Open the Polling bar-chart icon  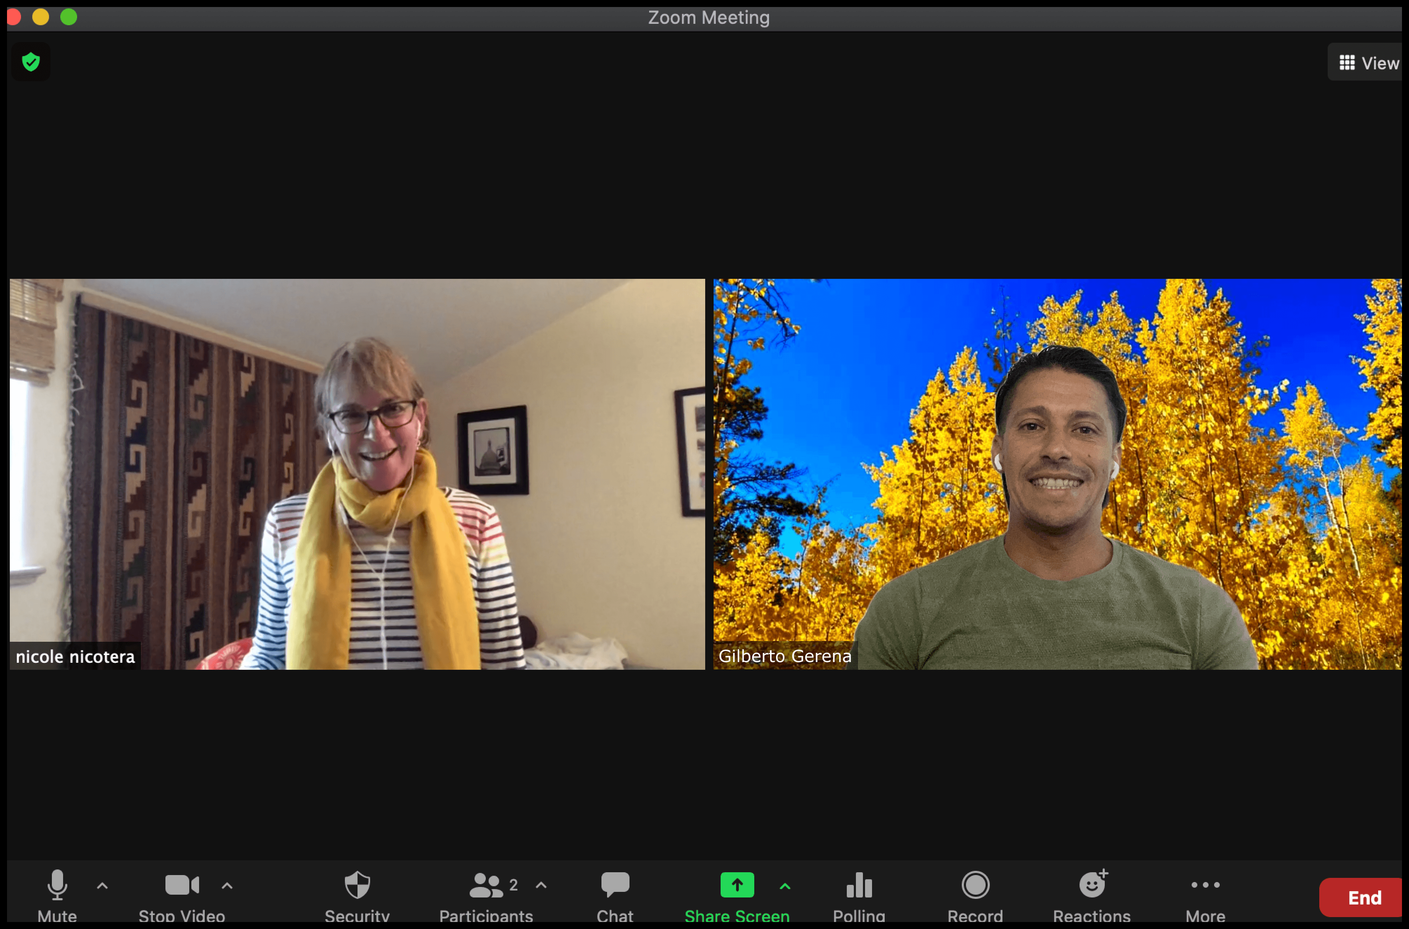coord(858,885)
